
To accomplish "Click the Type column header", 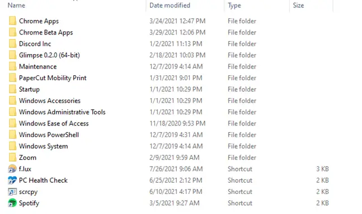I will point(234,5).
